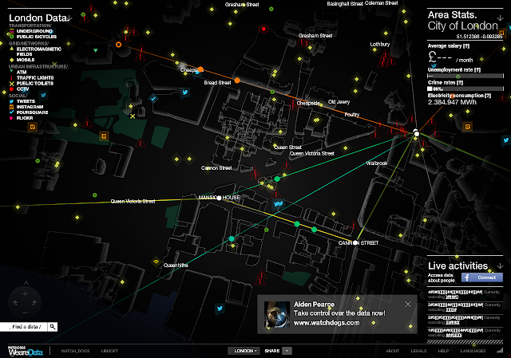Image resolution: width=511 pixels, height=358 pixels.
Task: Click the Find a data field
Action: click(x=23, y=327)
